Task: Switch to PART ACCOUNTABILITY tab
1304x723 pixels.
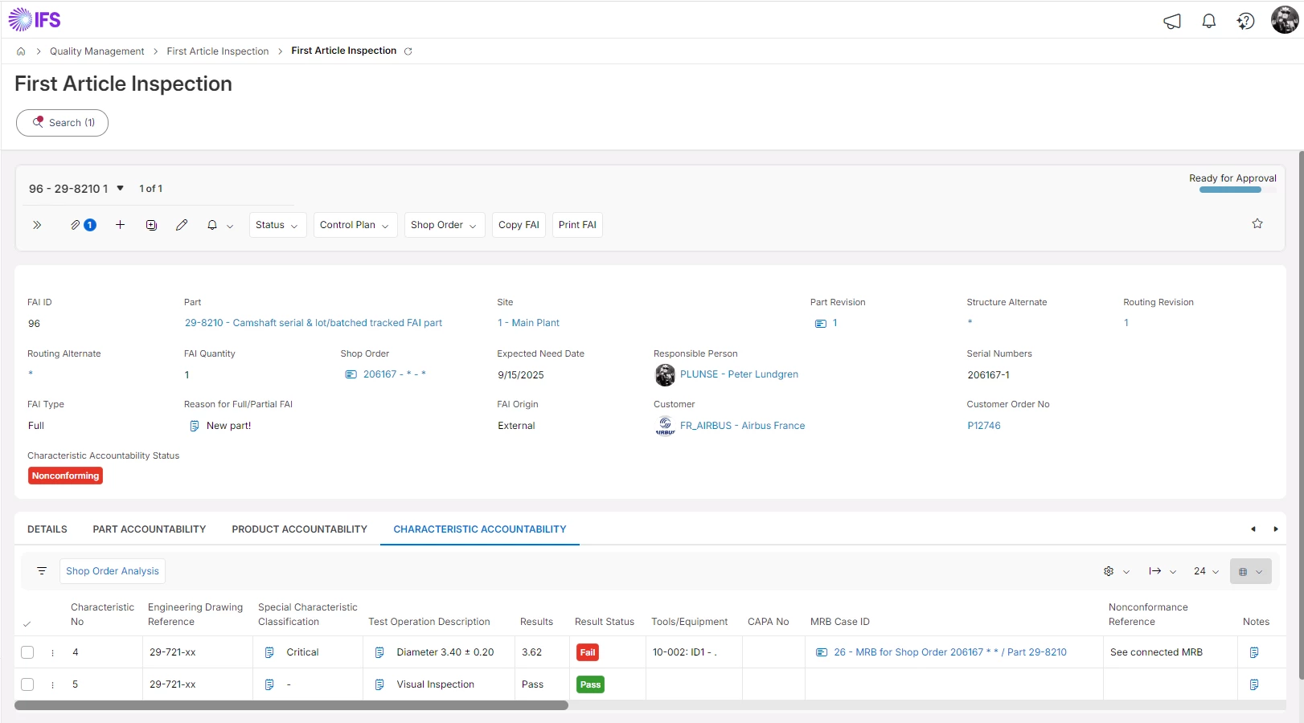Action: (150, 529)
